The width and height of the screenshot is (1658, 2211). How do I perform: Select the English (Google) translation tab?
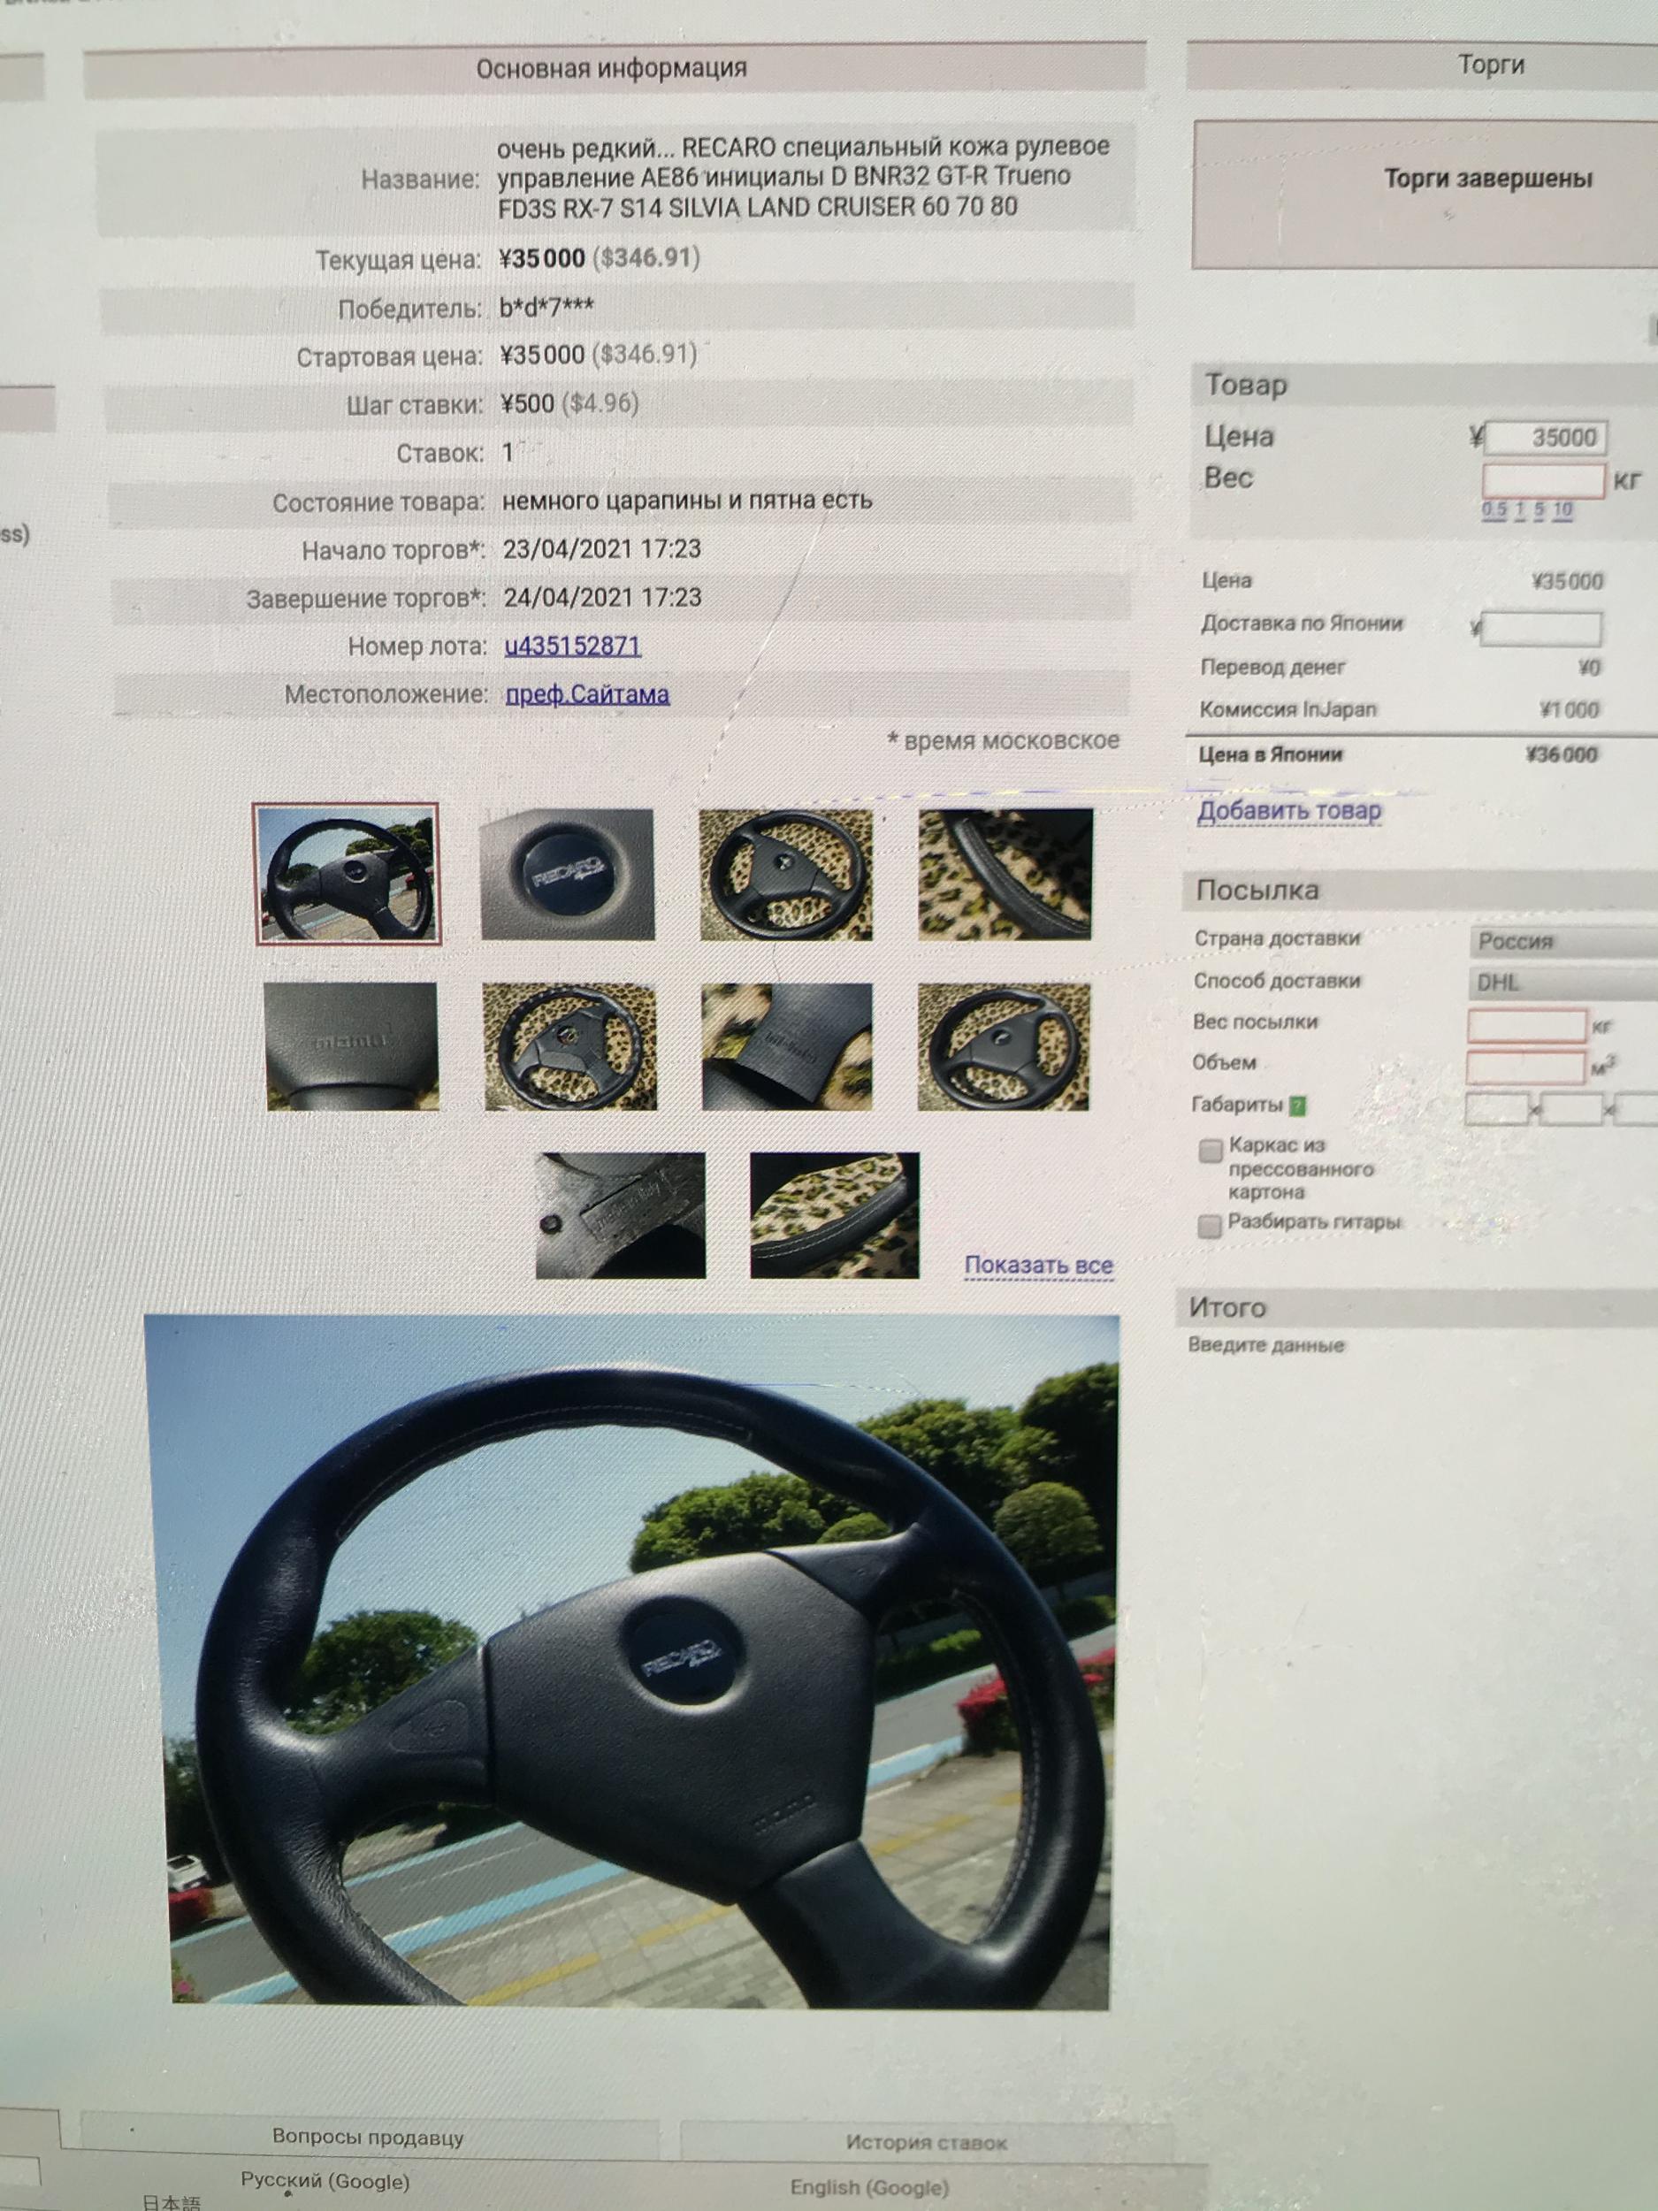click(869, 2187)
